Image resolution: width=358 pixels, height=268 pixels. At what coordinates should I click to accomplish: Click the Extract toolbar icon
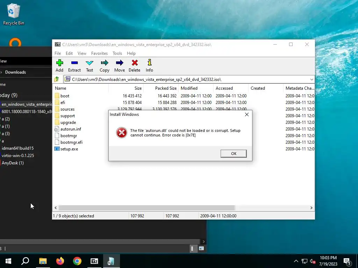(x=74, y=66)
